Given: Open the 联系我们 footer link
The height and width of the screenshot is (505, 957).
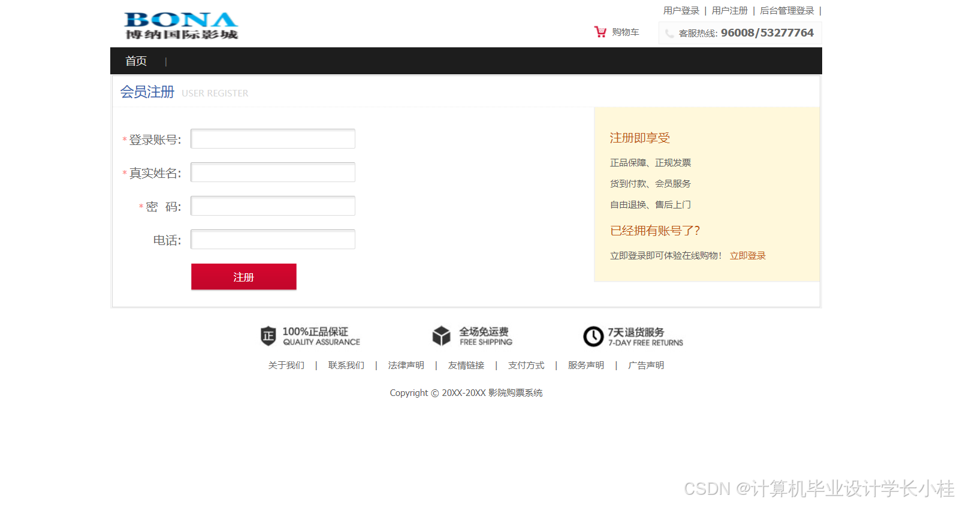Looking at the screenshot, I should (346, 365).
